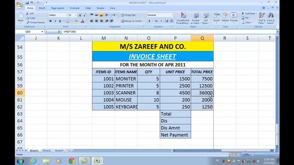The height and width of the screenshot is (165, 294).
Task: Choose Middle Align for the cell
Action: coord(96,15)
